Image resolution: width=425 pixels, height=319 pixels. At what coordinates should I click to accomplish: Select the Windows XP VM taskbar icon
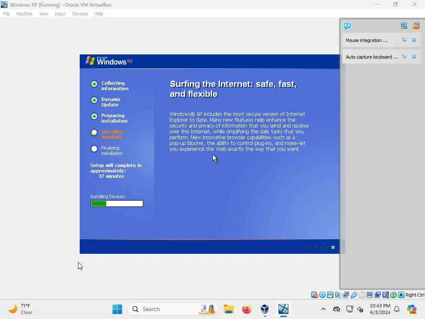283,309
